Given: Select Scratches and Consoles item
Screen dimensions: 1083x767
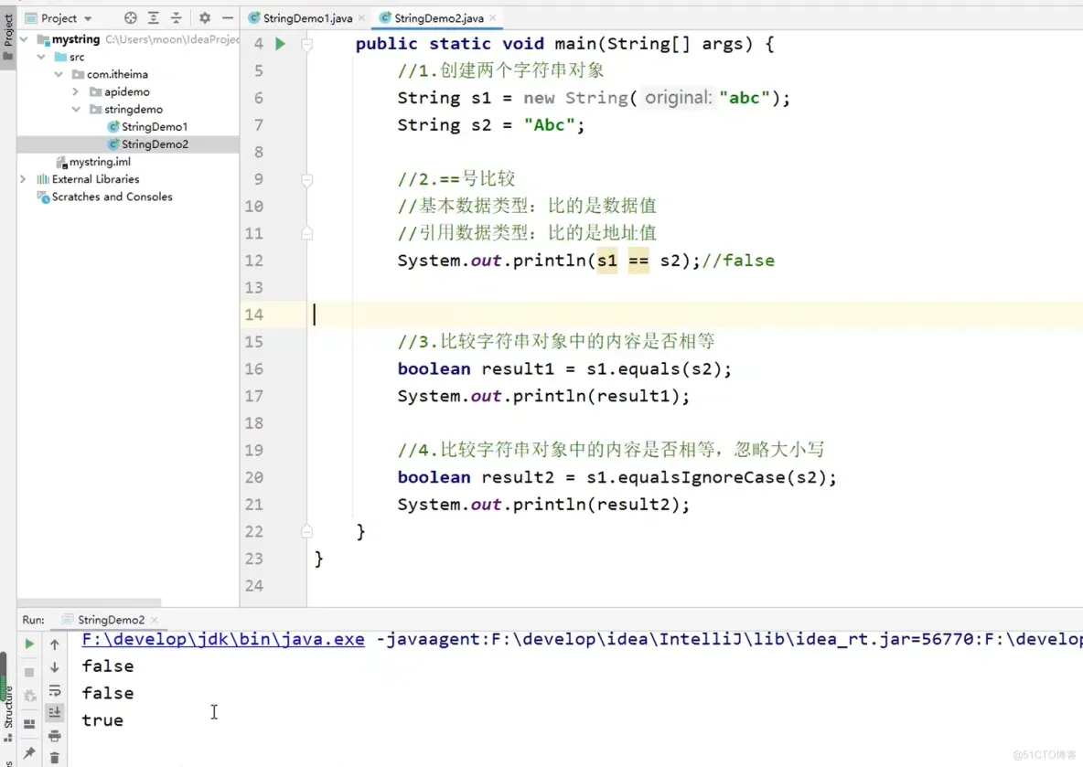Looking at the screenshot, I should click(x=112, y=197).
